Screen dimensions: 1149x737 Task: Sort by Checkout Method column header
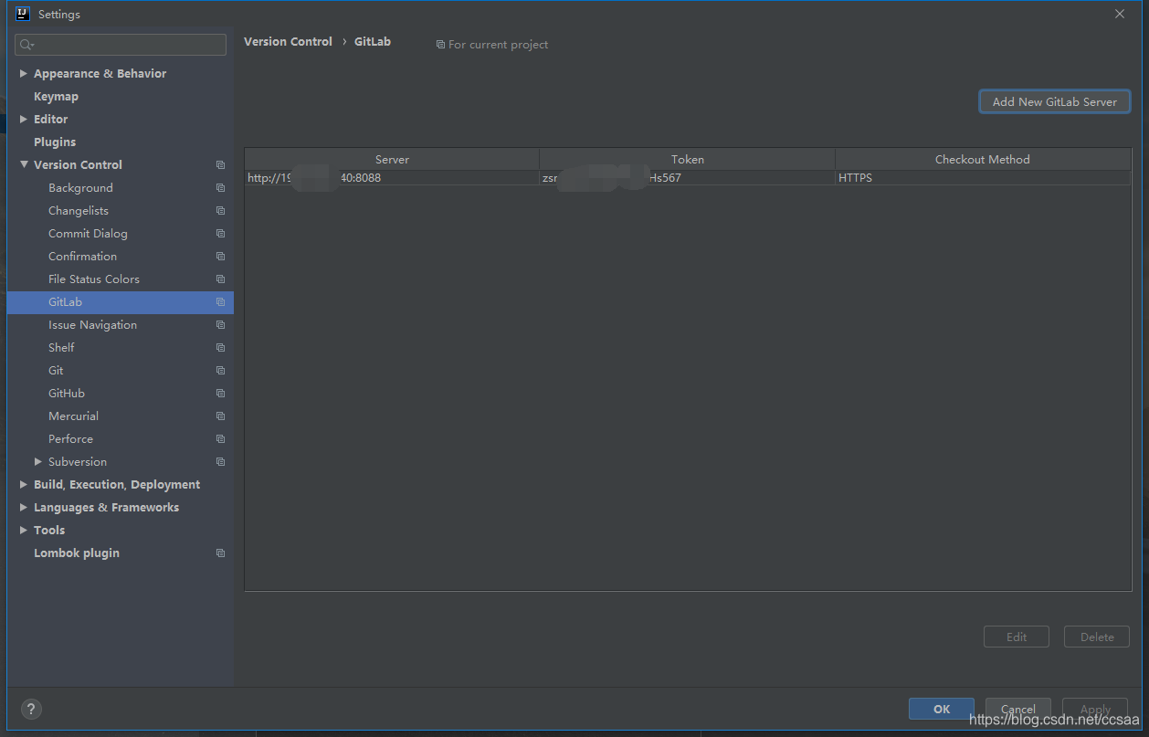click(983, 159)
